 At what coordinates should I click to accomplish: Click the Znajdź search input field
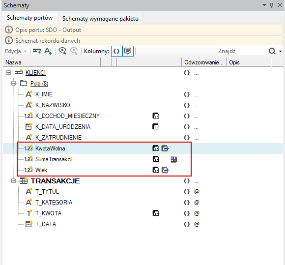242,51
